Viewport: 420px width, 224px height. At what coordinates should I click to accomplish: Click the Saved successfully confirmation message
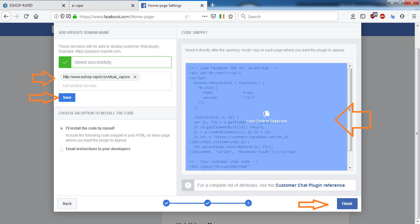tap(115, 62)
